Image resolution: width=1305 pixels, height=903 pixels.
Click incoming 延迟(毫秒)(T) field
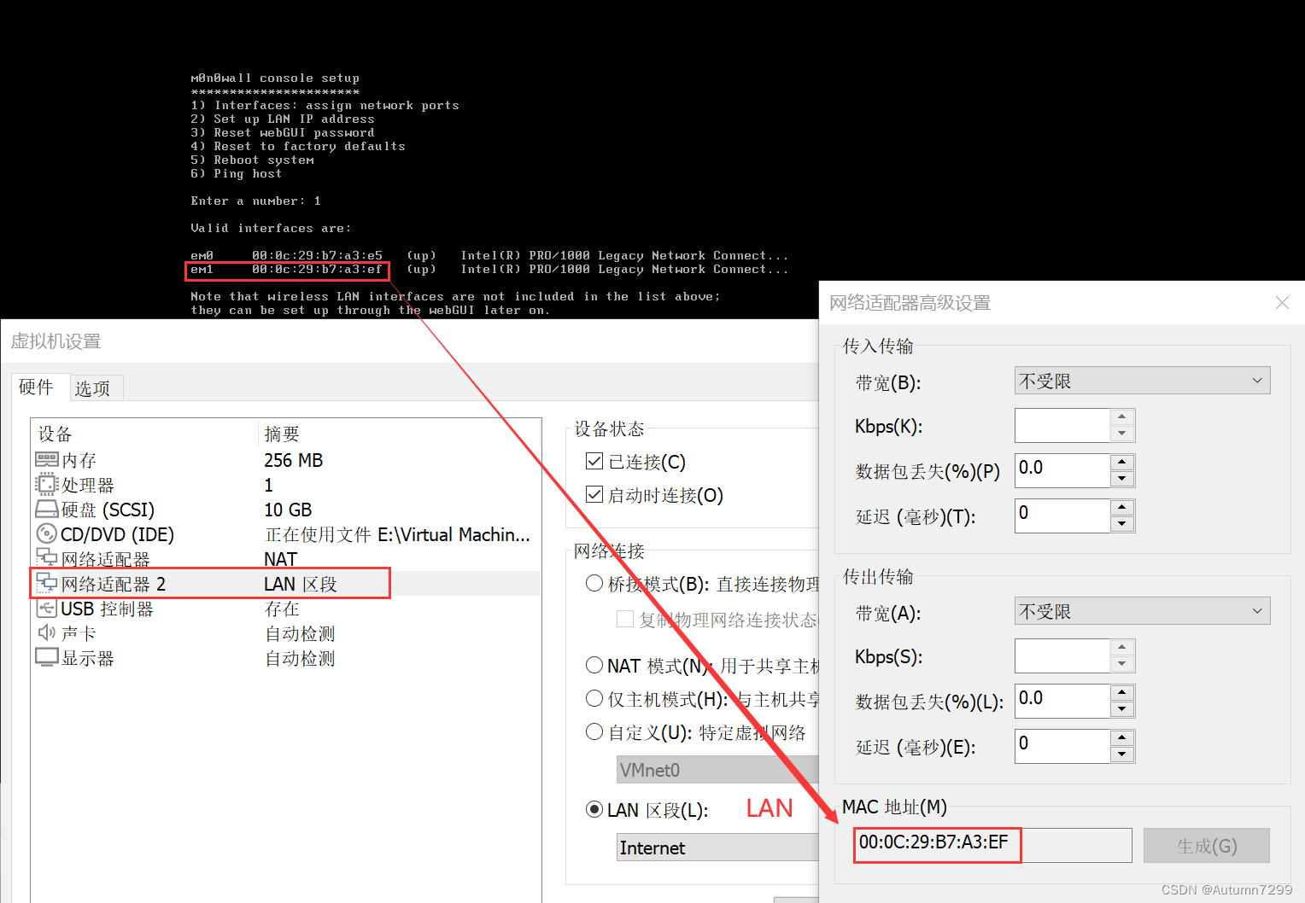click(x=1062, y=516)
